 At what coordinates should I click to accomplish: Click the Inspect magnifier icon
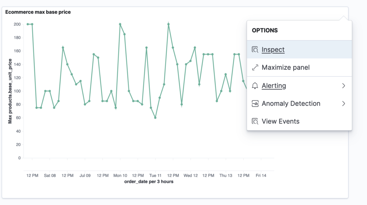click(255, 50)
